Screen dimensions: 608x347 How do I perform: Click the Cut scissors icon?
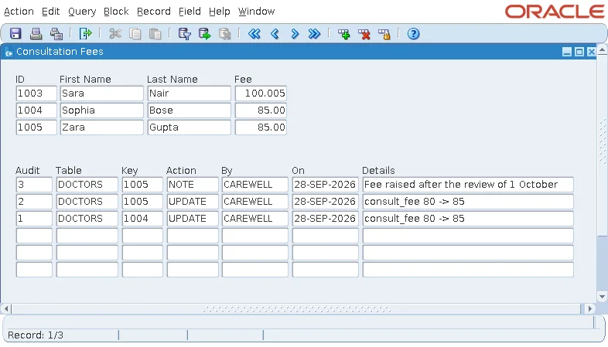click(x=115, y=34)
